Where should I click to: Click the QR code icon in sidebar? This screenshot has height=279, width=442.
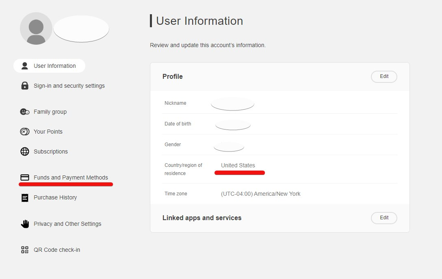click(25, 250)
